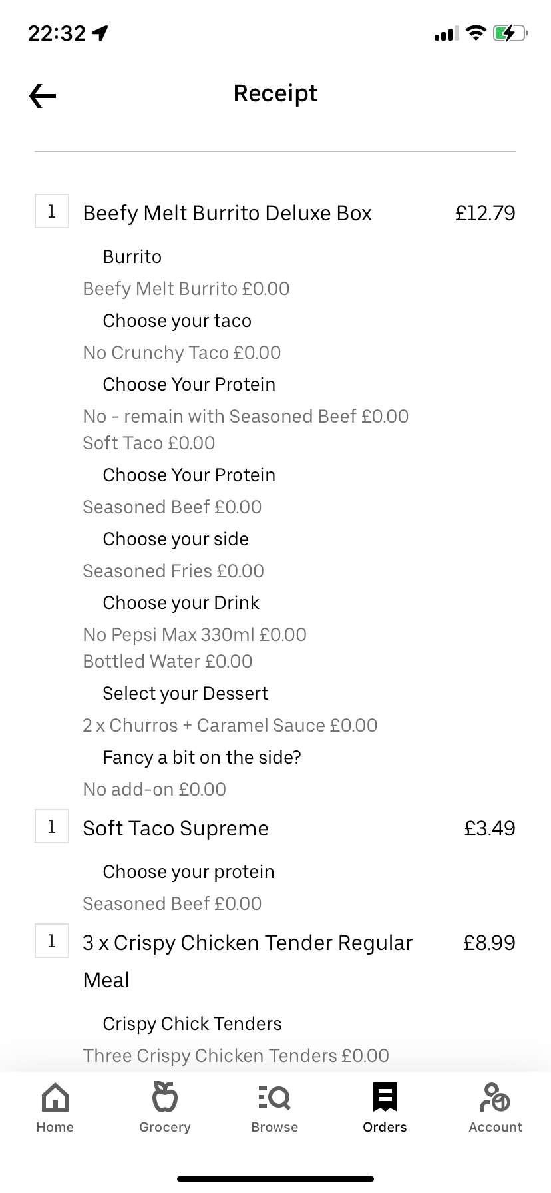Tap the cellular signal bars
Screen dimensions: 551x1193
pos(446,33)
